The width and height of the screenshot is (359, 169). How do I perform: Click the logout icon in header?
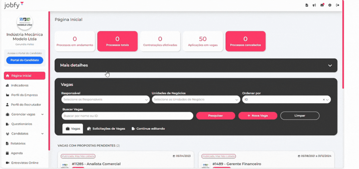338,5
